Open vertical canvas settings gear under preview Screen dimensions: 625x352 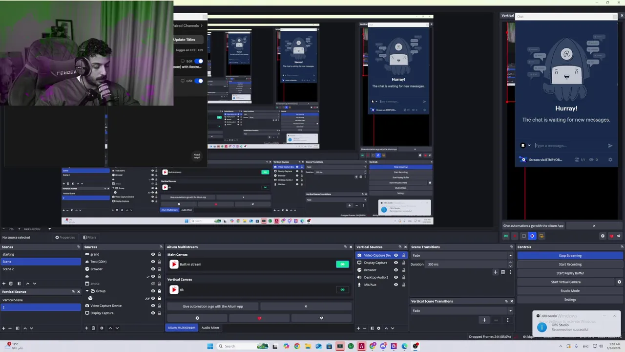pyautogui.click(x=603, y=236)
